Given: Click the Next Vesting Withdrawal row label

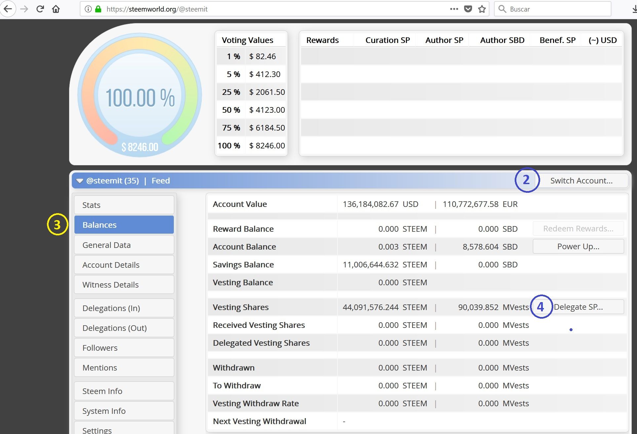Looking at the screenshot, I should (x=259, y=421).
